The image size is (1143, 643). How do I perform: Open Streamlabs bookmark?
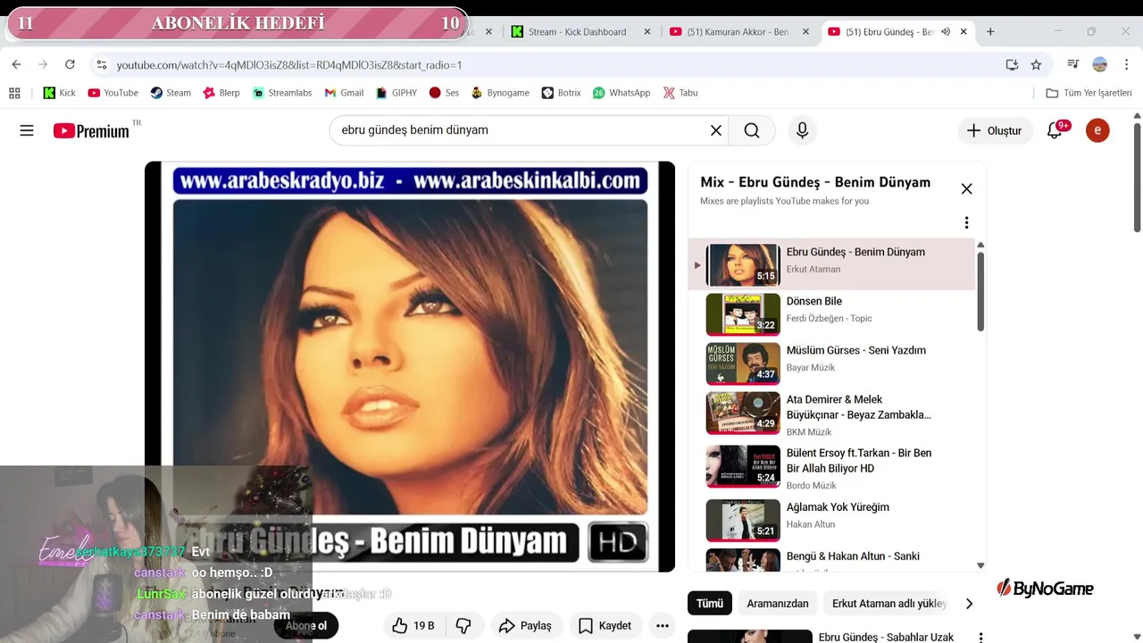[x=282, y=93]
